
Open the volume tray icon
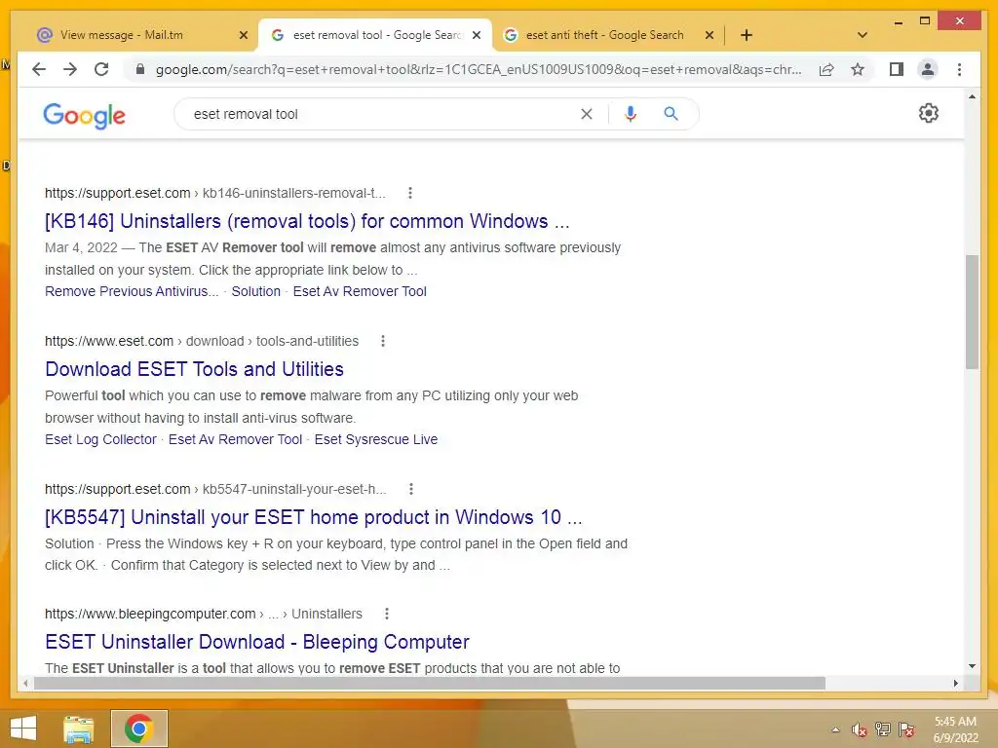860,729
